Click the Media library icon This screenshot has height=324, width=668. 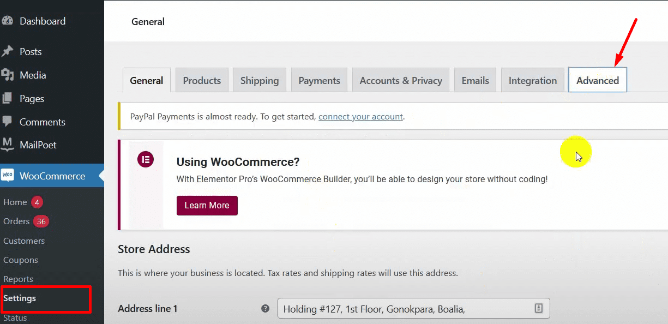point(7,75)
